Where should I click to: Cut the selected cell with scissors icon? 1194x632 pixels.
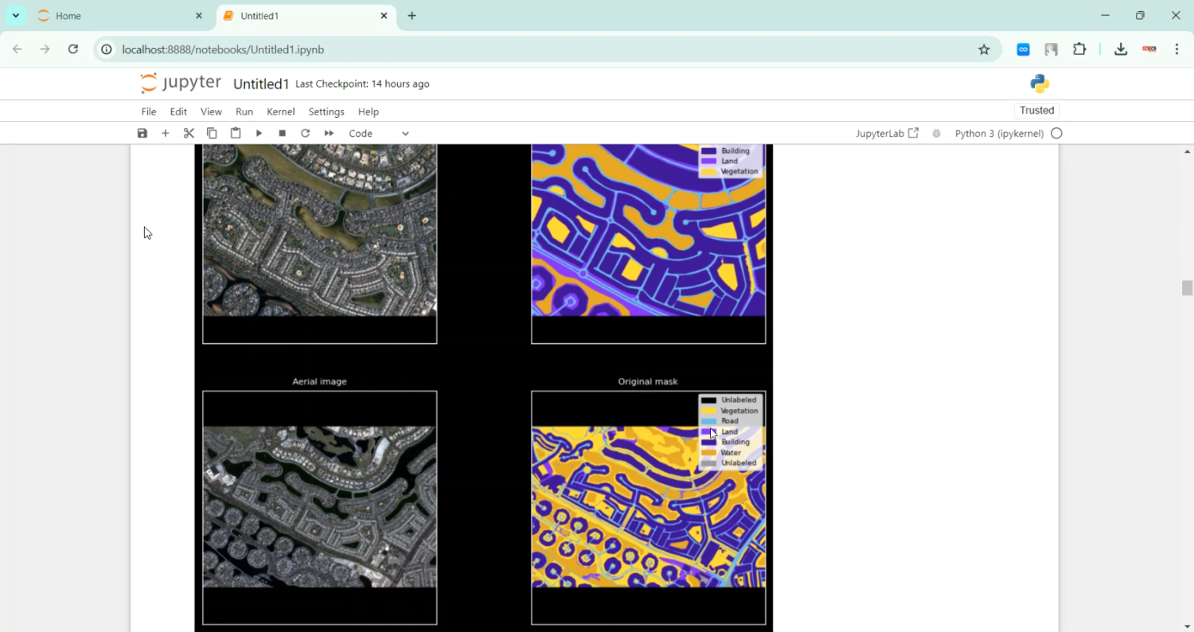click(189, 134)
